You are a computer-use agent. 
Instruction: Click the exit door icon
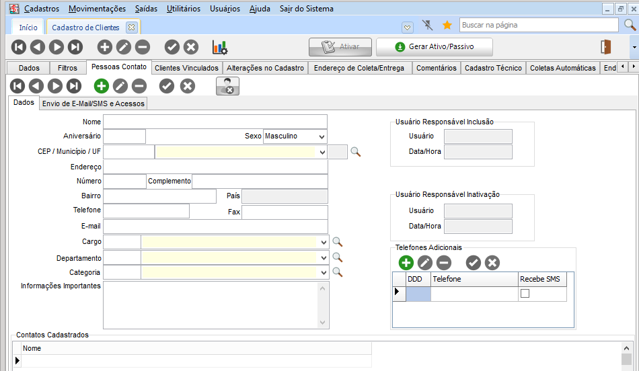pyautogui.click(x=606, y=47)
